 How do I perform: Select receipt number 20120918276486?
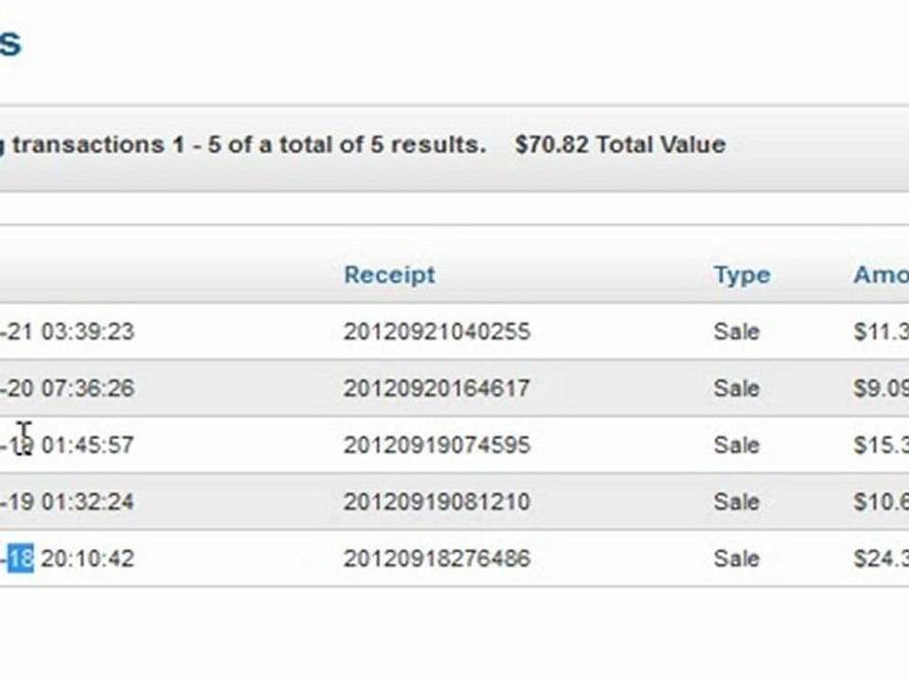[x=437, y=558]
